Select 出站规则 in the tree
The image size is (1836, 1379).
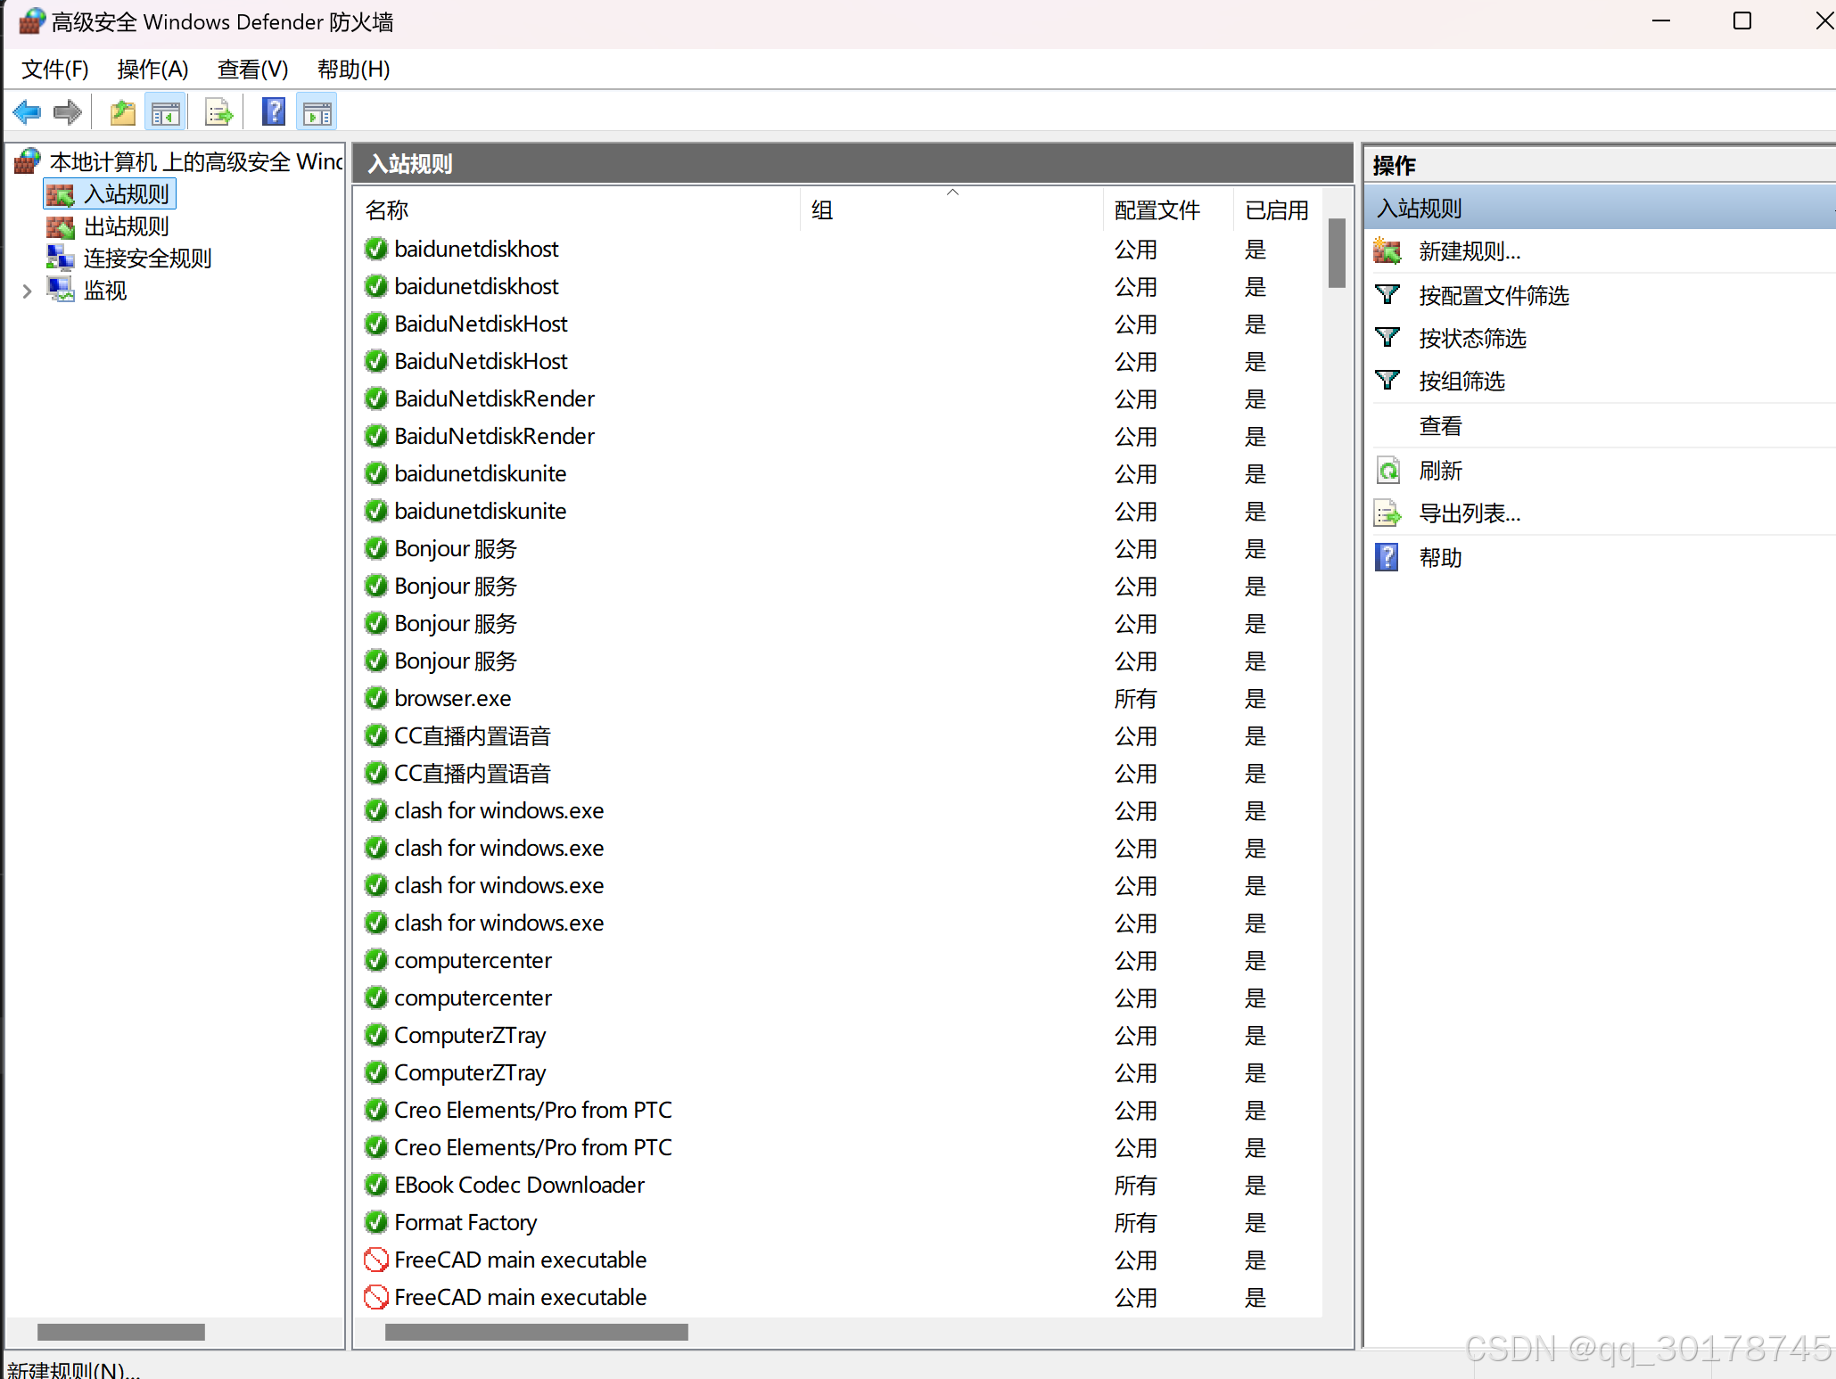coord(126,226)
